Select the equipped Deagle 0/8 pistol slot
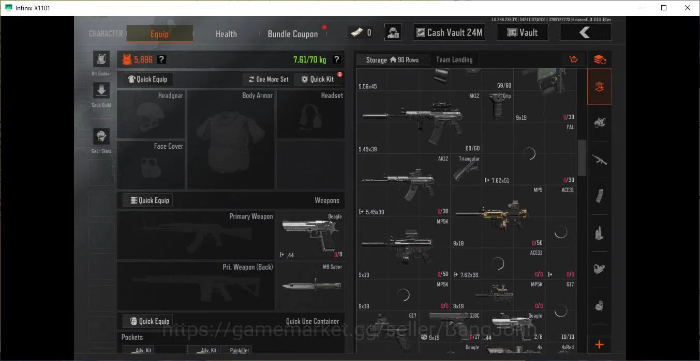This screenshot has width=700, height=361. (310, 235)
